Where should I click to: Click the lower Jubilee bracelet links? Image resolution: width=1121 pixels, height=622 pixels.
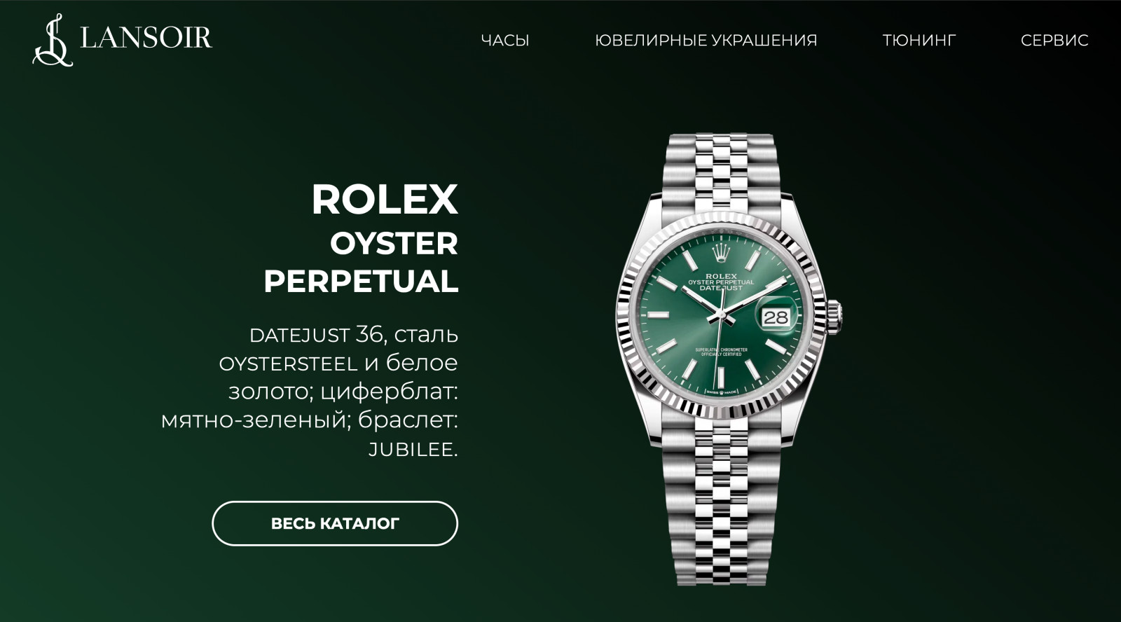[722, 504]
